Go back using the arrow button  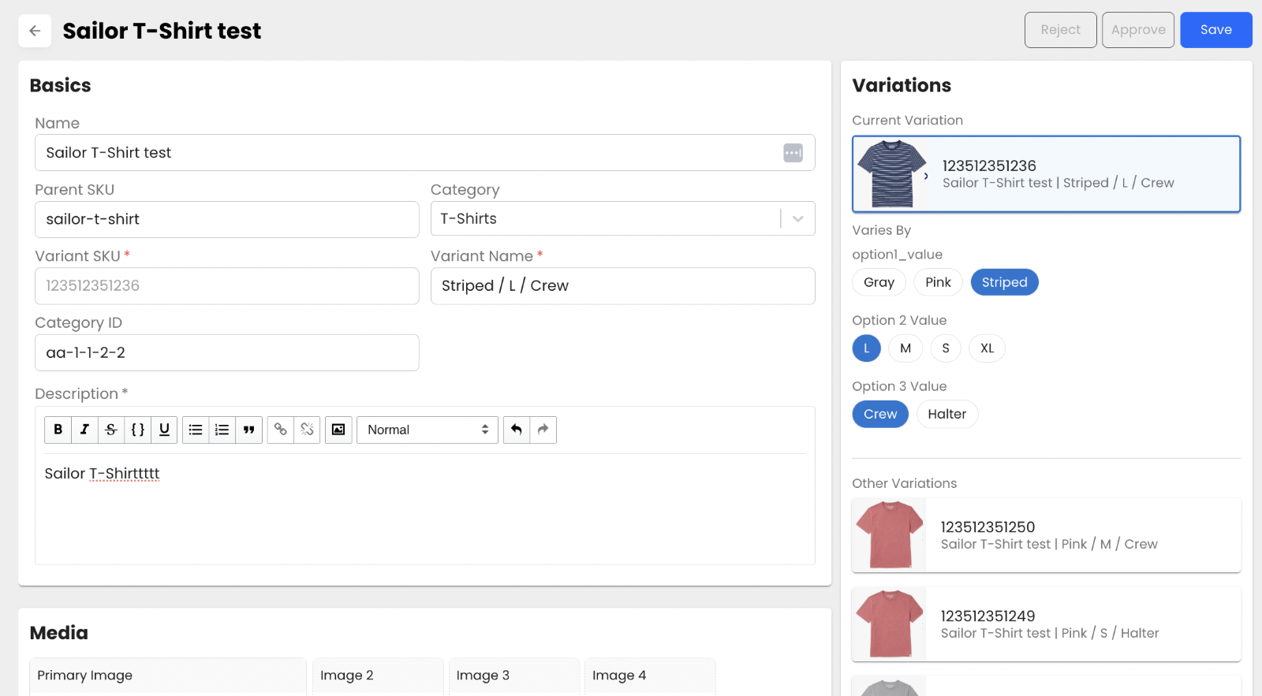35,31
